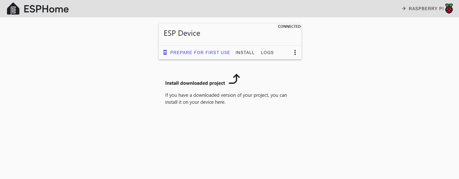The height and width of the screenshot is (179, 459).
Task: Click the blue device-flash icon
Action: pyautogui.click(x=165, y=52)
